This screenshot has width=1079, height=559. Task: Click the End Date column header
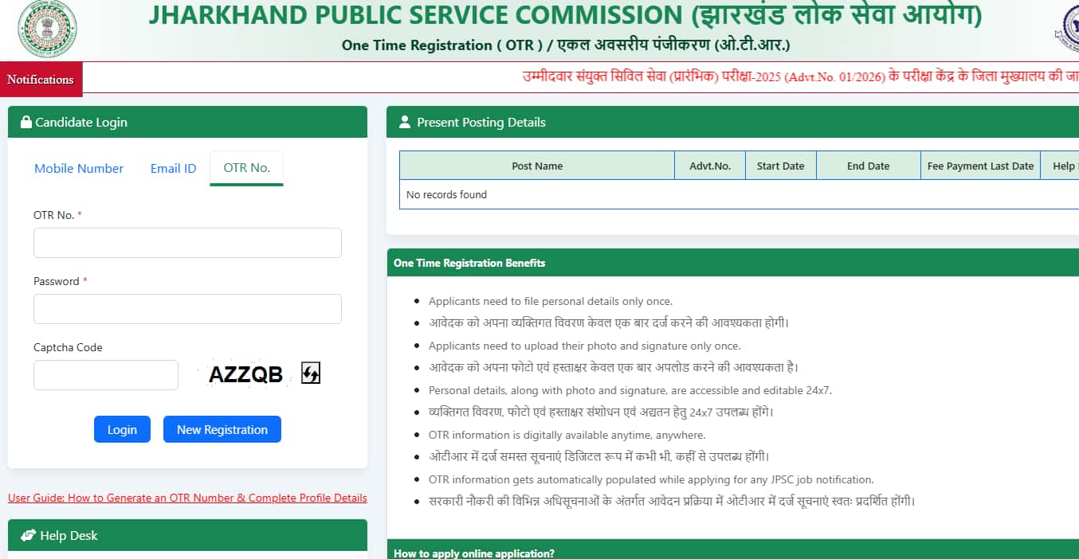[869, 166]
